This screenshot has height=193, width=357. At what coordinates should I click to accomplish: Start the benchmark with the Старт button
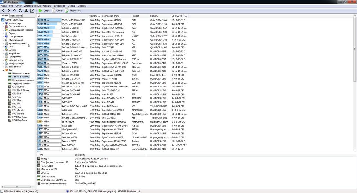tap(44, 10)
